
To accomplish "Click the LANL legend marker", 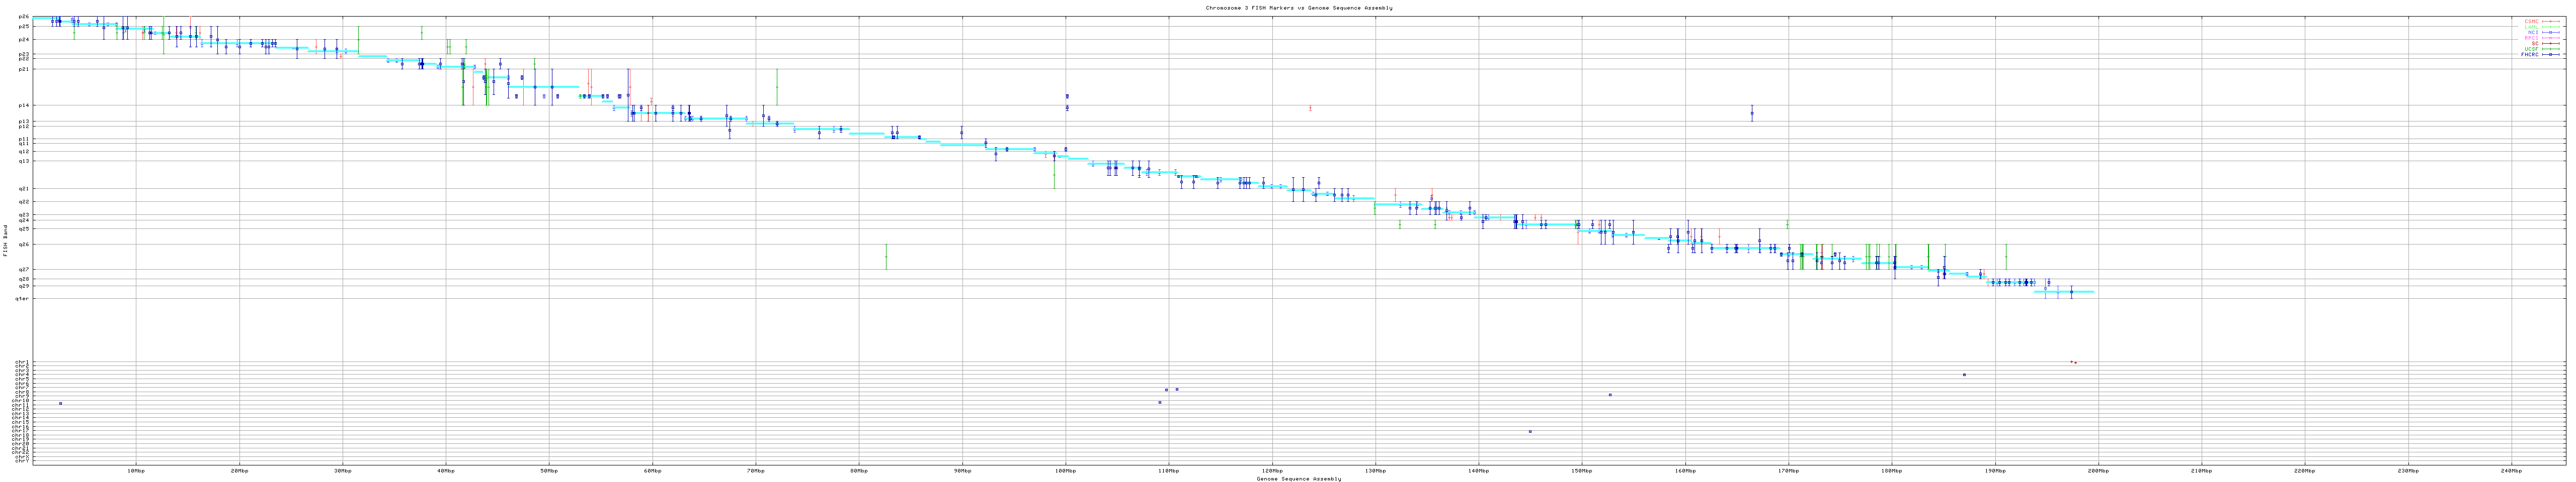I will (x=2551, y=27).
